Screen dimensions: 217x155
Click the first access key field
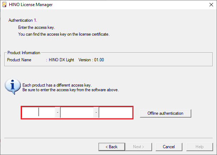tap(39, 113)
